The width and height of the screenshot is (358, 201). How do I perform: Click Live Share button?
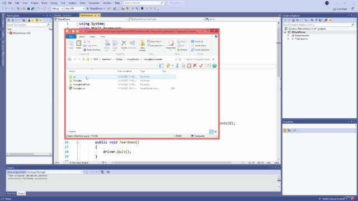pos(340,9)
